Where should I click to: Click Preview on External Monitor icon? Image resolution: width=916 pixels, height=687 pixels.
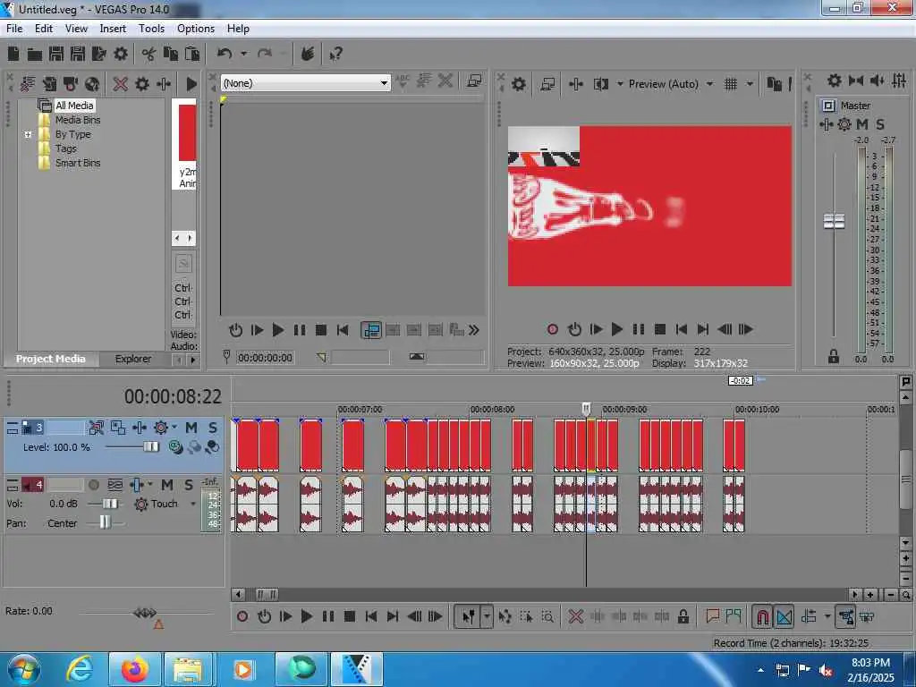(x=547, y=84)
